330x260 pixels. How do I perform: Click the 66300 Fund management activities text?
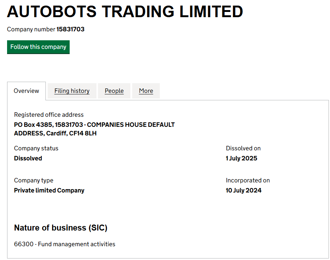(65, 244)
